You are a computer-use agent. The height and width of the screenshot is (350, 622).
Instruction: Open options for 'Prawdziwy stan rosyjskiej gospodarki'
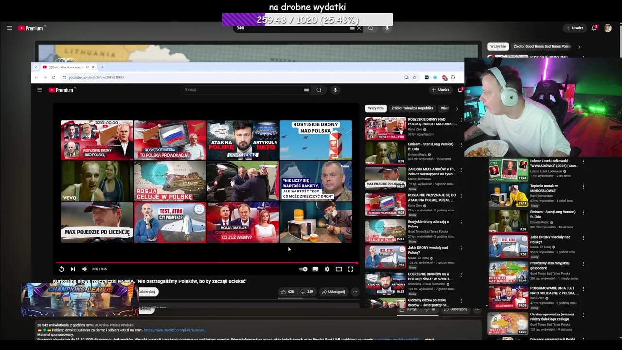point(583,264)
